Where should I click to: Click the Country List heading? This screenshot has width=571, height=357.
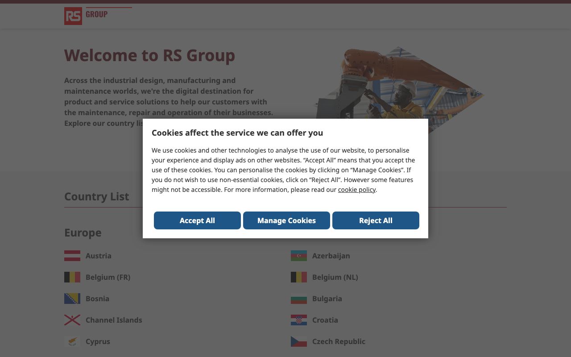[97, 196]
